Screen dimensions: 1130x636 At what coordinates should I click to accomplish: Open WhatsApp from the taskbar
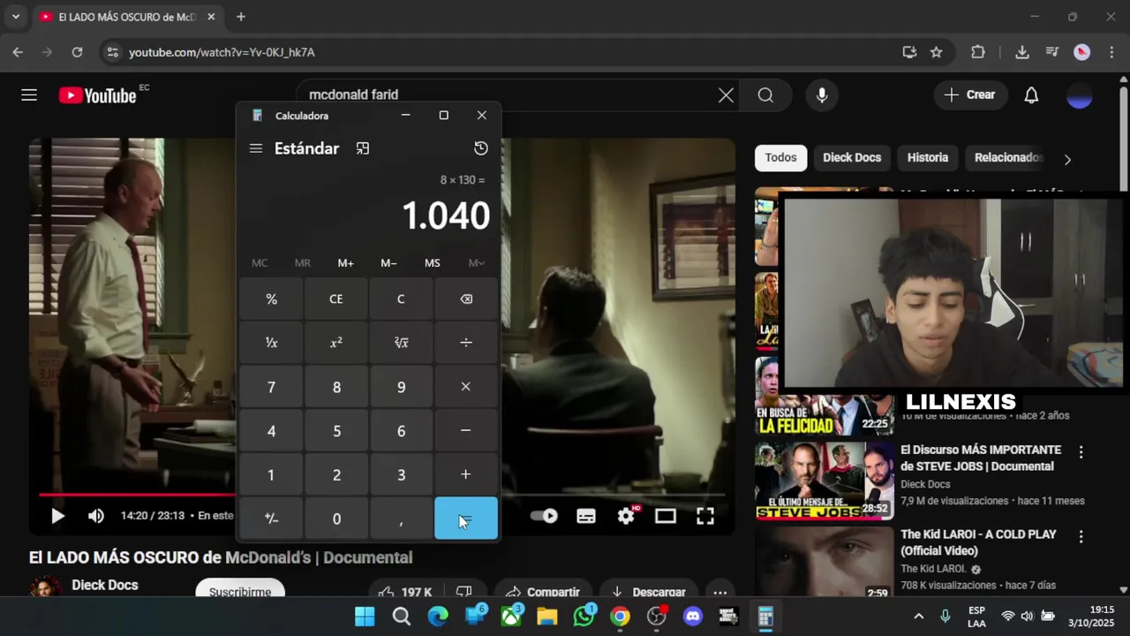(584, 617)
